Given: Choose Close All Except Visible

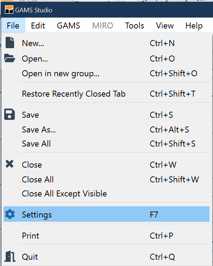Looking at the screenshot, I should [x=64, y=194].
